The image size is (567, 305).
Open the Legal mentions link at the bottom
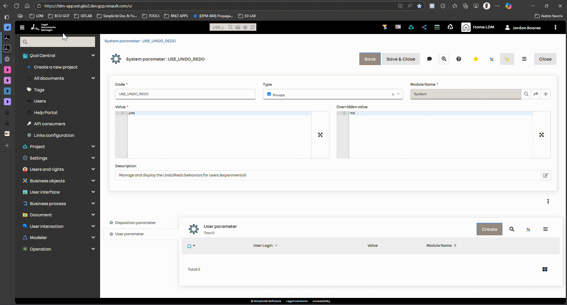tap(297, 301)
